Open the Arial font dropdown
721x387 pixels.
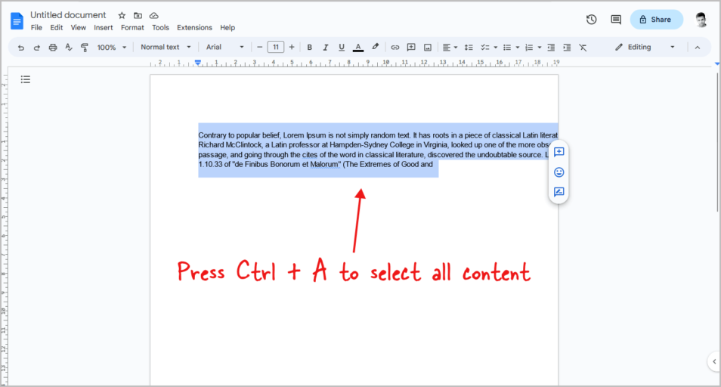point(225,47)
